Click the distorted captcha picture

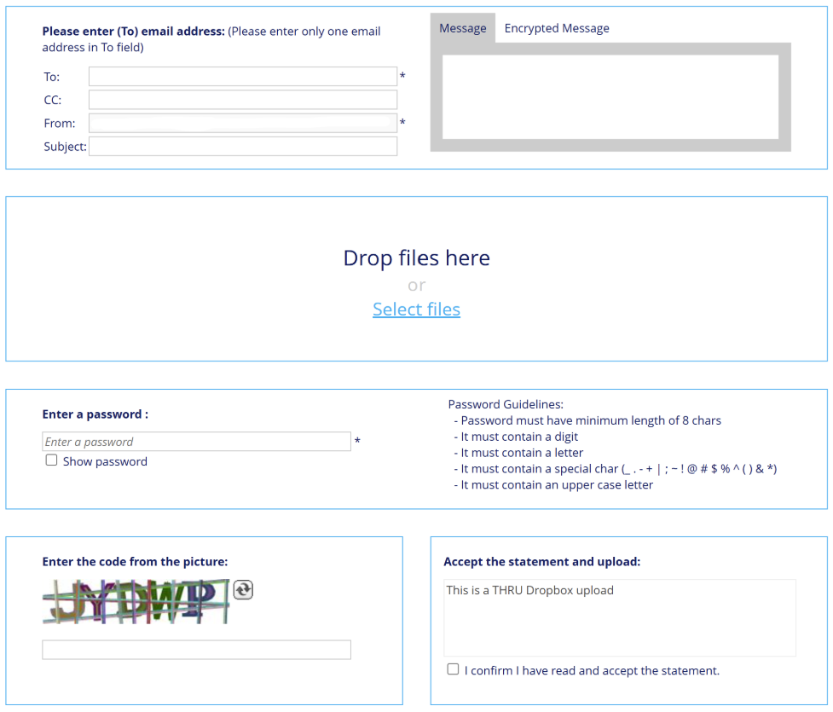pyautogui.click(x=136, y=601)
